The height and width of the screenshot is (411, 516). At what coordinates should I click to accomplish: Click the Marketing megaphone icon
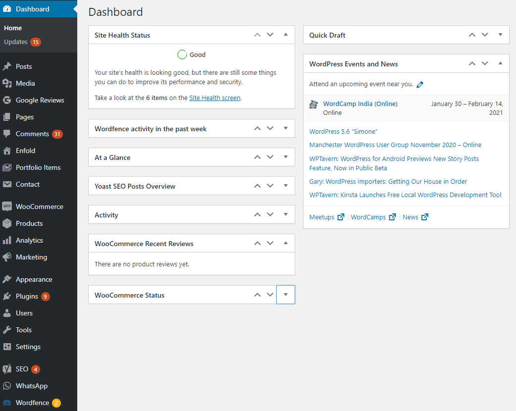click(x=7, y=257)
